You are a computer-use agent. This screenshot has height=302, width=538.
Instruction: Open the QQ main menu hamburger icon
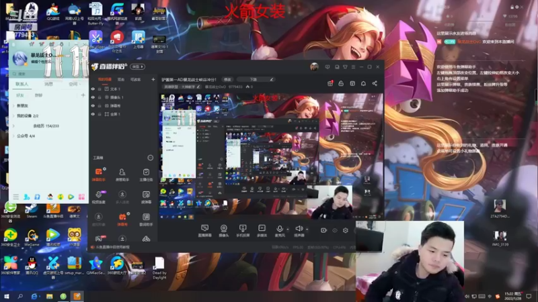click(x=15, y=197)
